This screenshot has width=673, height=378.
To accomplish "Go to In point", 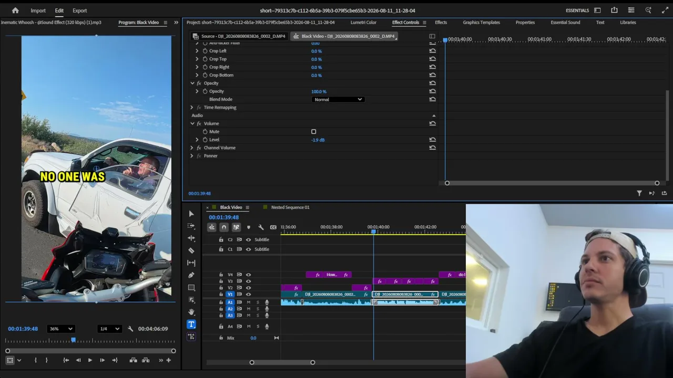I will [66, 360].
